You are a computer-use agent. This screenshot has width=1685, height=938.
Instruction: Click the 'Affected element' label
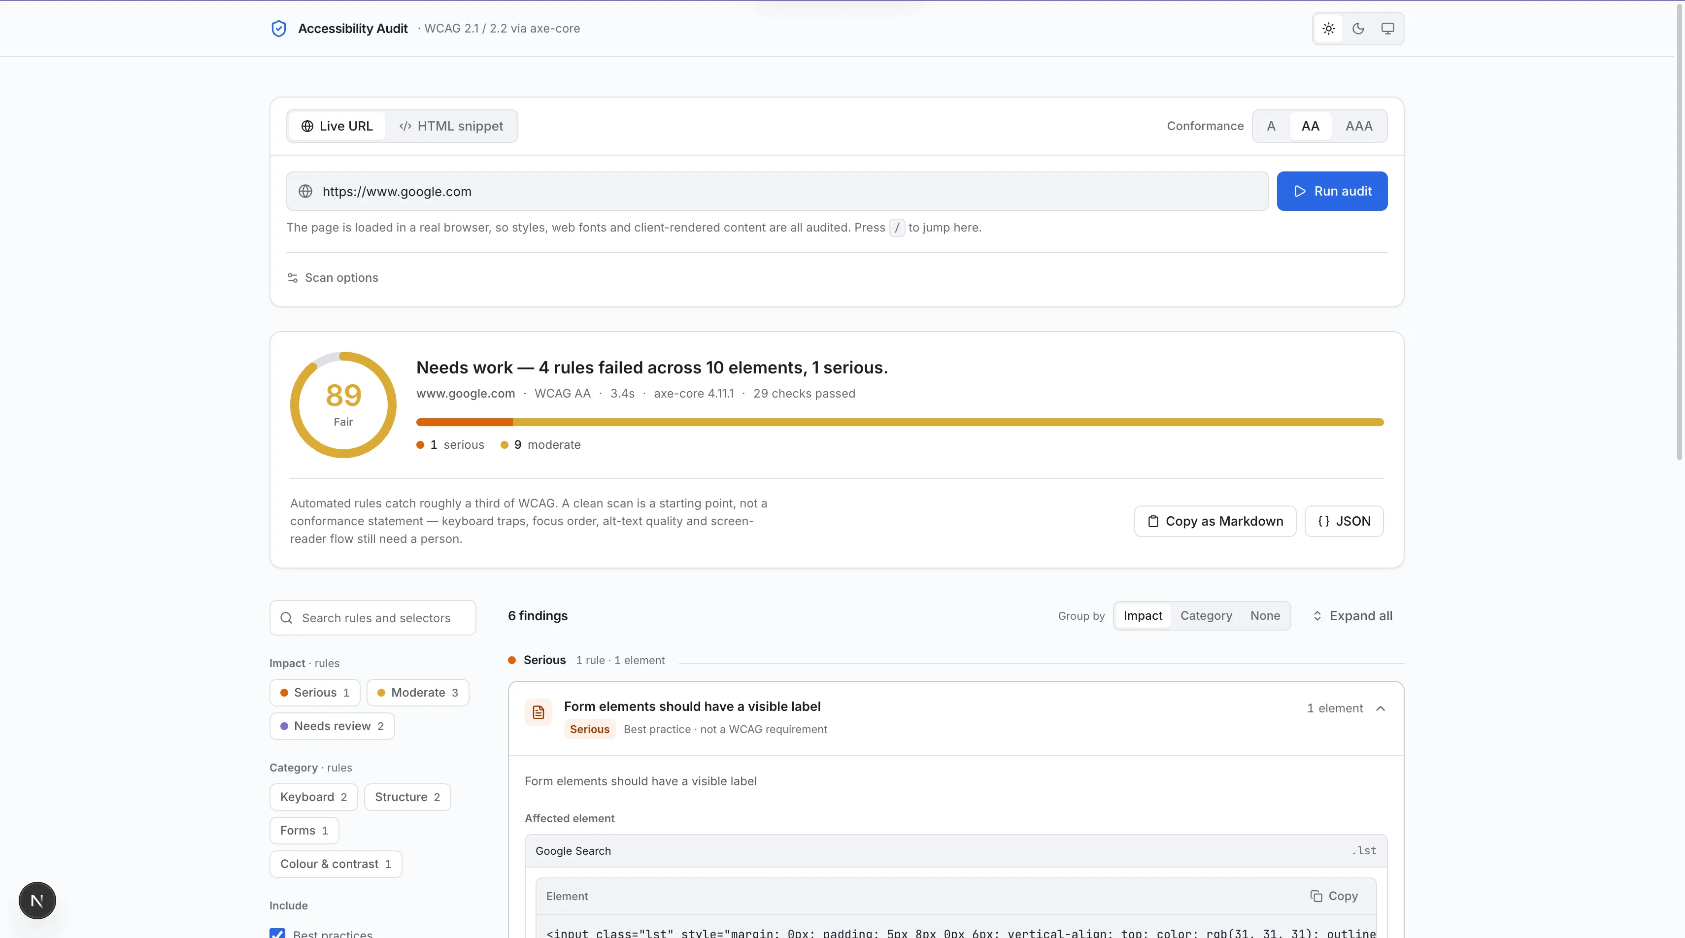(569, 819)
